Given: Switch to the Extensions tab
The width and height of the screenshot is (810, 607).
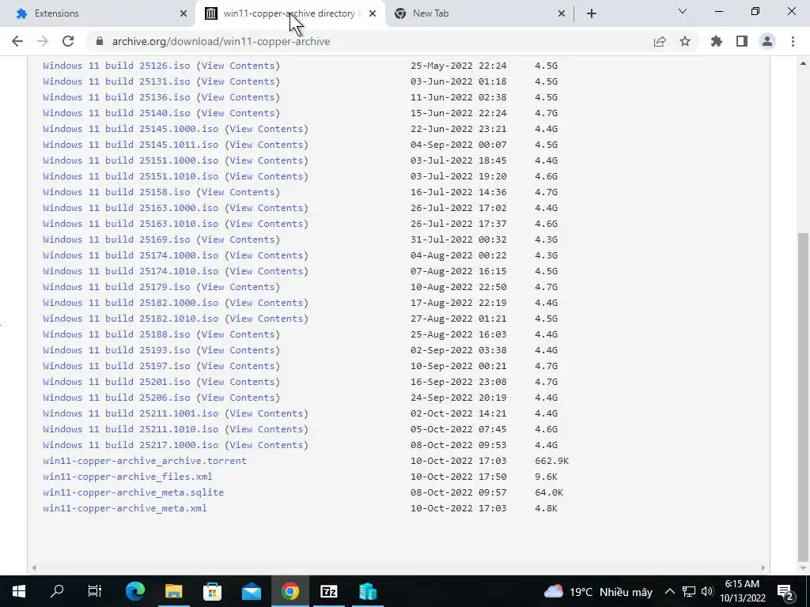Looking at the screenshot, I should click(98, 13).
